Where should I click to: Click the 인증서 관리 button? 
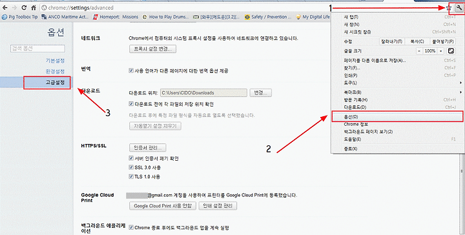click(x=148, y=147)
